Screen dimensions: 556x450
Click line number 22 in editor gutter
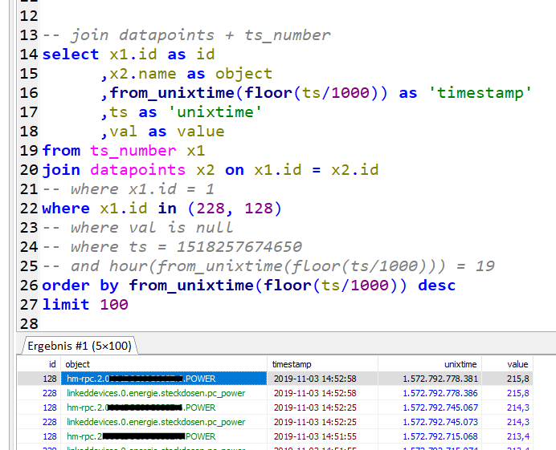(x=29, y=209)
